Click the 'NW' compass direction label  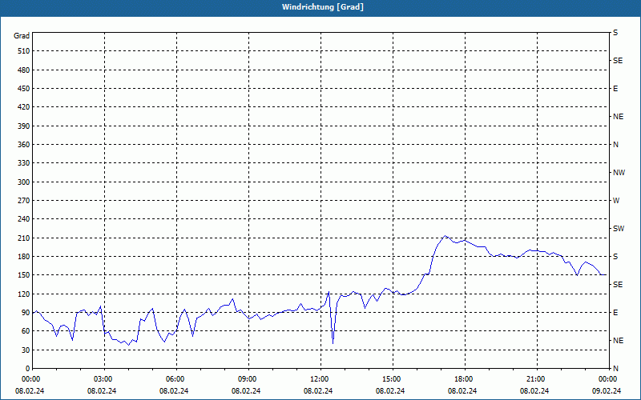tap(619, 173)
